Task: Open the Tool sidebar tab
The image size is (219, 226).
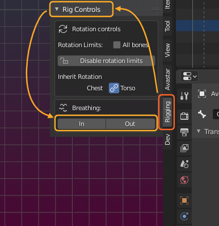Action: (x=167, y=26)
